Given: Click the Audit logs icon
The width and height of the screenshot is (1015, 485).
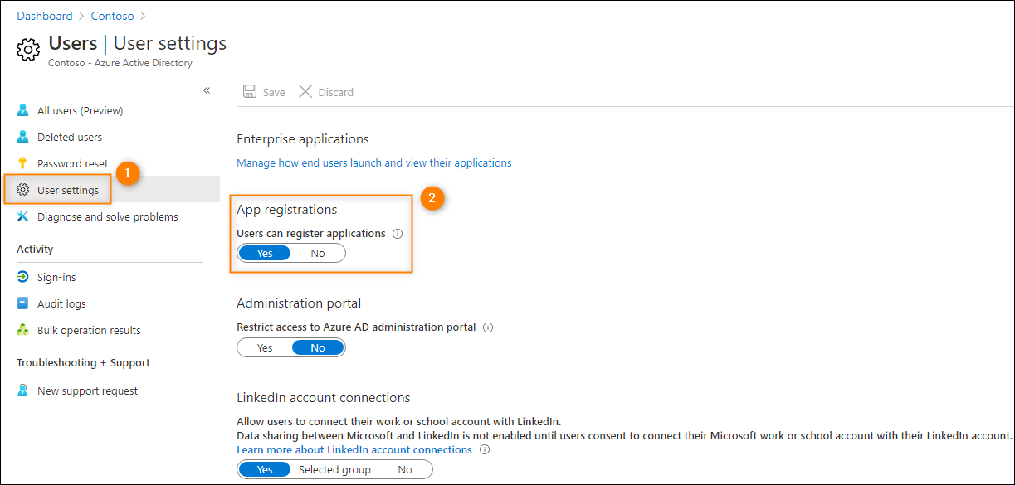Looking at the screenshot, I should click(x=23, y=303).
